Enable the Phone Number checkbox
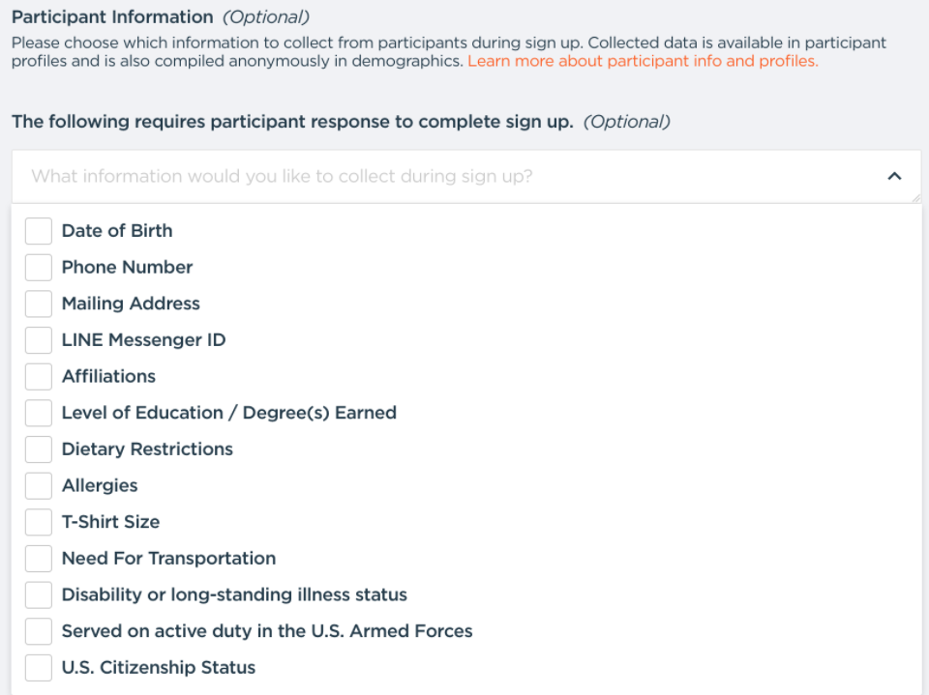The height and width of the screenshot is (695, 929). point(39,268)
